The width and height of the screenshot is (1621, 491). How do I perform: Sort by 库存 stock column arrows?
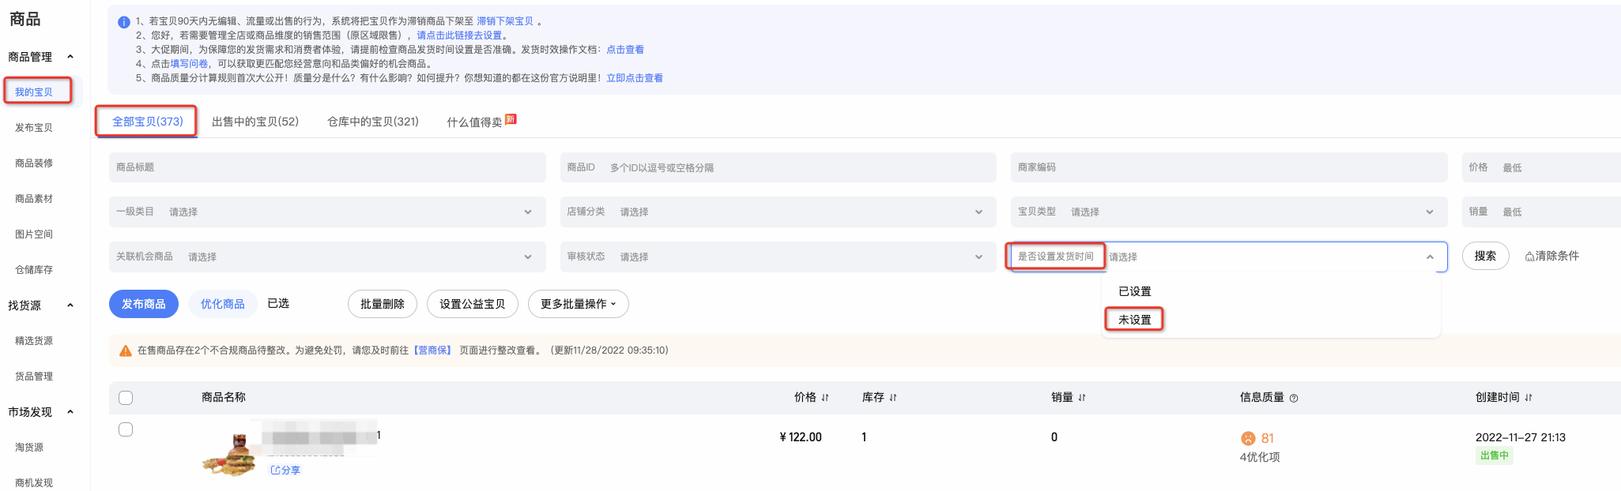click(x=893, y=398)
